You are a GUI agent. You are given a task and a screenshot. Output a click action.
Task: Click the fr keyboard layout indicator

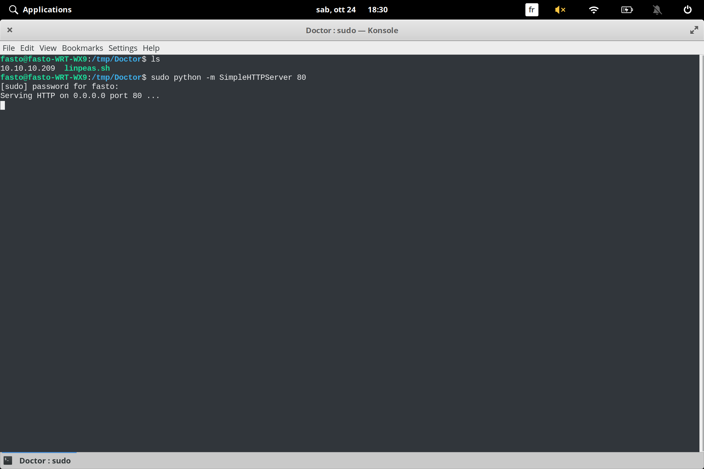pyautogui.click(x=531, y=10)
